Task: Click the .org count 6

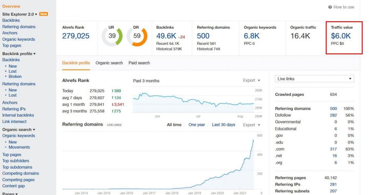Action: [336, 163]
